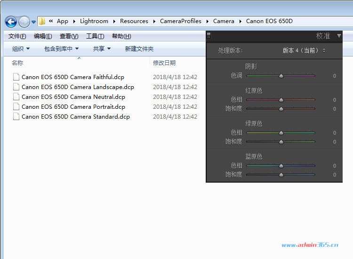
Task: Navigate to Resources folder in breadcrumb
Action: click(x=134, y=21)
